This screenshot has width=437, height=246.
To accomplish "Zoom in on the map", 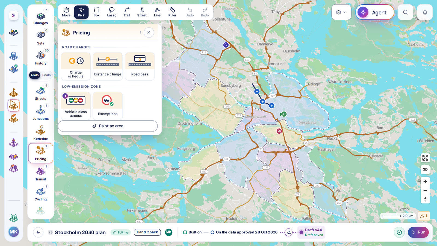I will tap(425, 181).
